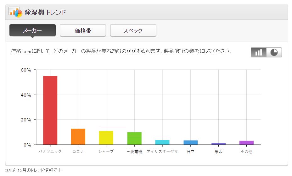The height and width of the screenshot is (176, 292).
Task: Switch to pie chart view icon
Action: (274, 52)
